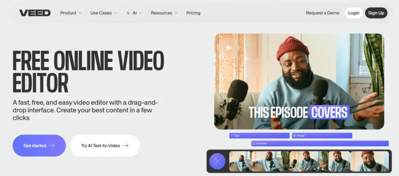Select the last filmstrip clip thumbnail
The width and height of the screenshot is (399, 176).
click(370, 162)
